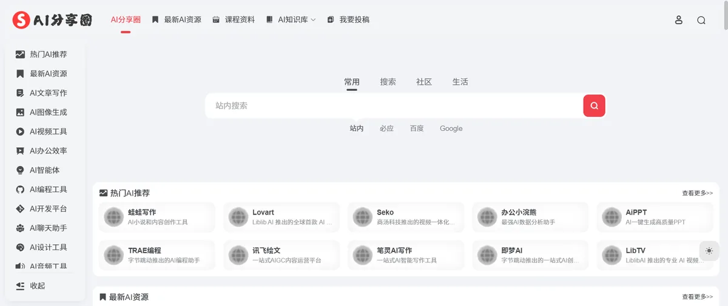
Task: Open the Lovart card
Action: point(281,217)
